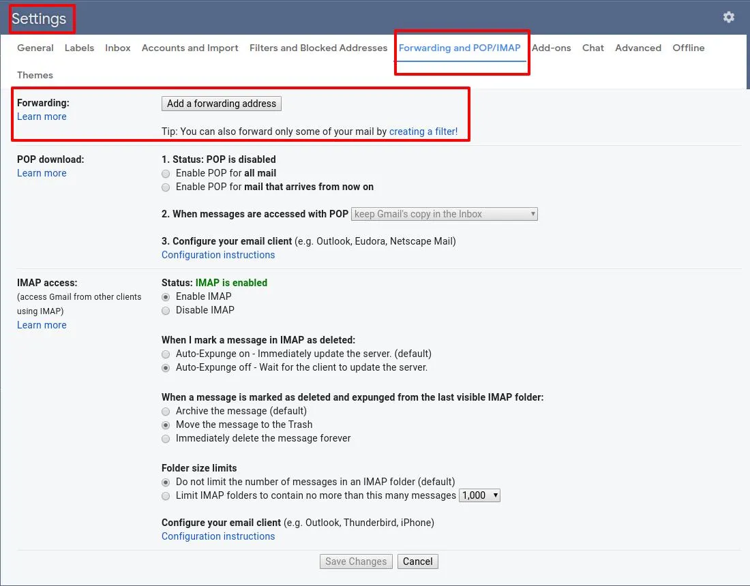This screenshot has height=586, width=750.
Task: Select Immediately delete the message forever
Action: click(166, 439)
